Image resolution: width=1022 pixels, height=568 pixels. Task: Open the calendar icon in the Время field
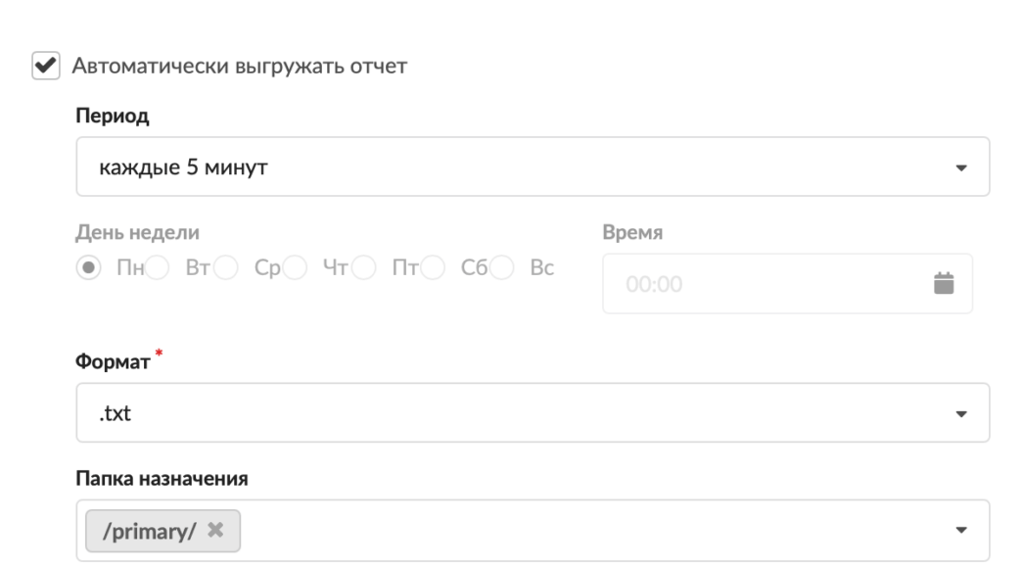point(943,284)
